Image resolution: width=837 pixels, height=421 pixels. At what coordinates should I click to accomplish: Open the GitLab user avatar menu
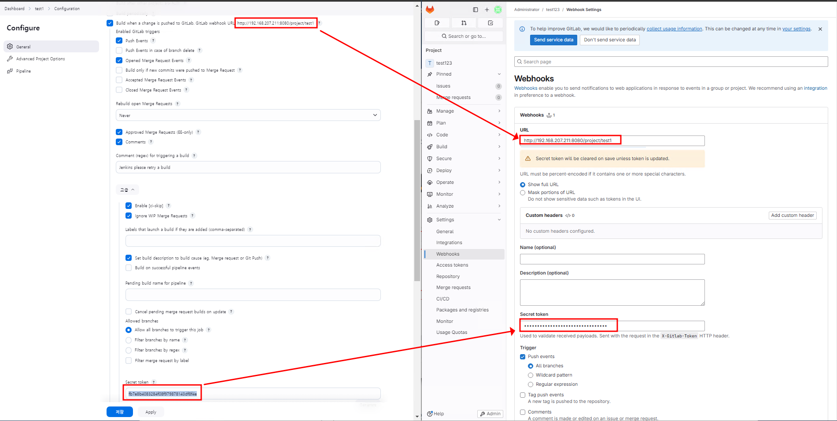point(498,10)
